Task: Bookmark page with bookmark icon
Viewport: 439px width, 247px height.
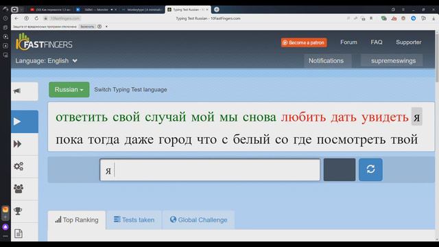Action: tap(371, 19)
